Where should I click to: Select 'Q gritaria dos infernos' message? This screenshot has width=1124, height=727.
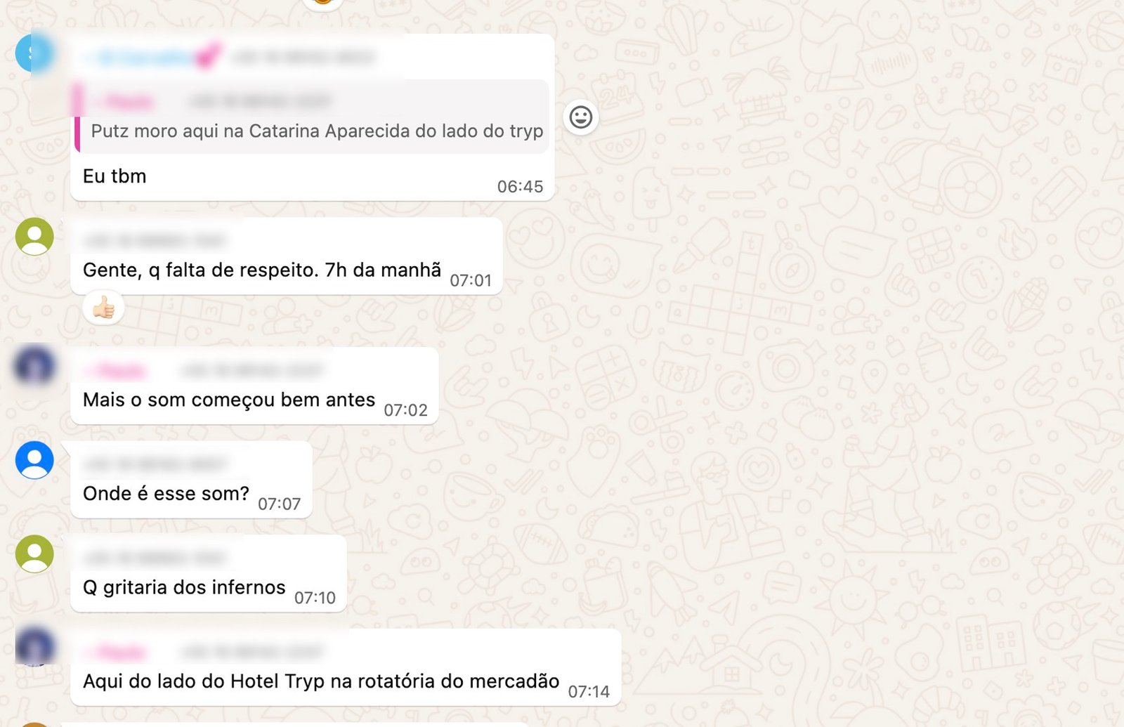click(209, 573)
